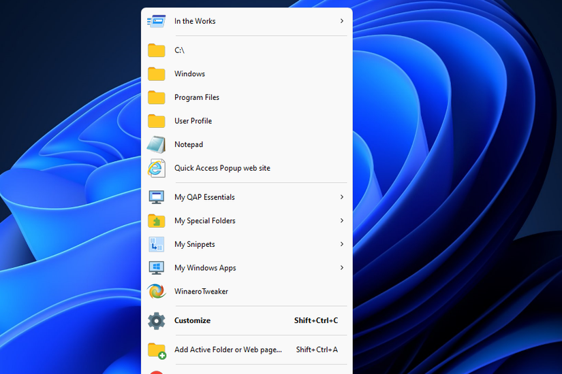Click the Program Files folder icon
This screenshot has height=374, width=562.
[156, 97]
